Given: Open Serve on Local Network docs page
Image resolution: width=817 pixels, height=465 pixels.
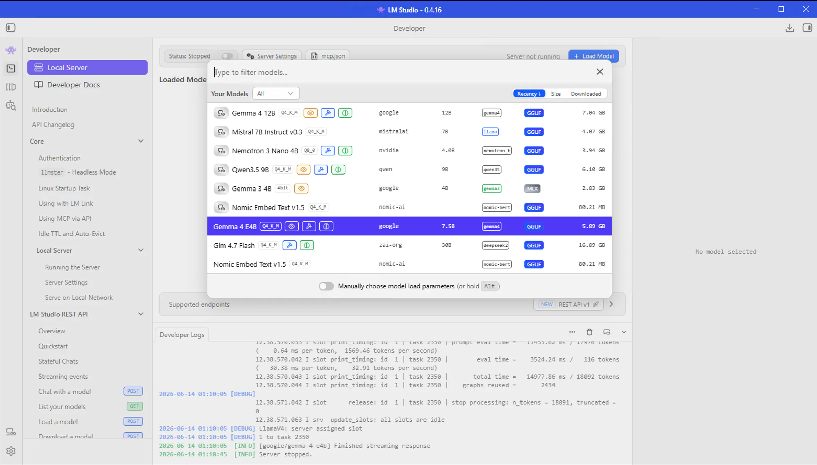Looking at the screenshot, I should 79,298.
